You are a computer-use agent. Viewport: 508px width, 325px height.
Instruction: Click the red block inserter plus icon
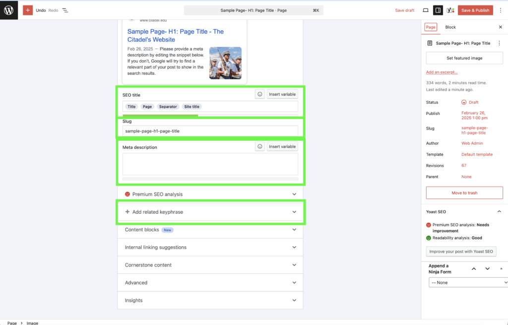(x=27, y=10)
